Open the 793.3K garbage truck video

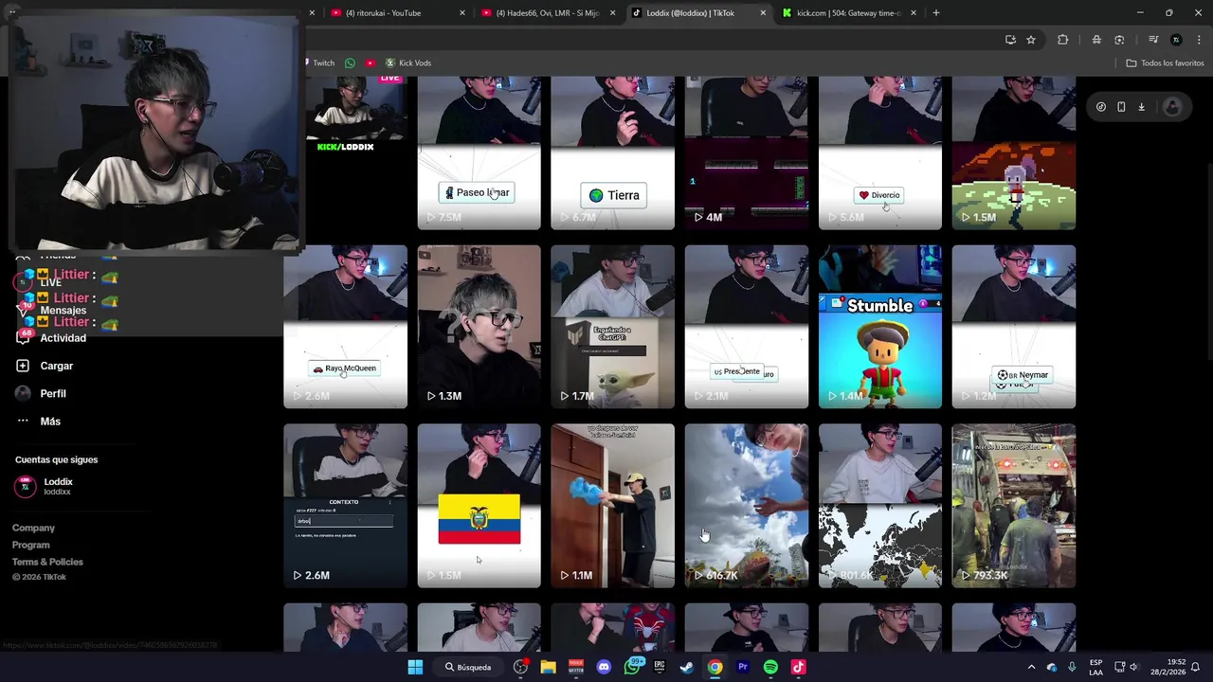[x=1014, y=506]
